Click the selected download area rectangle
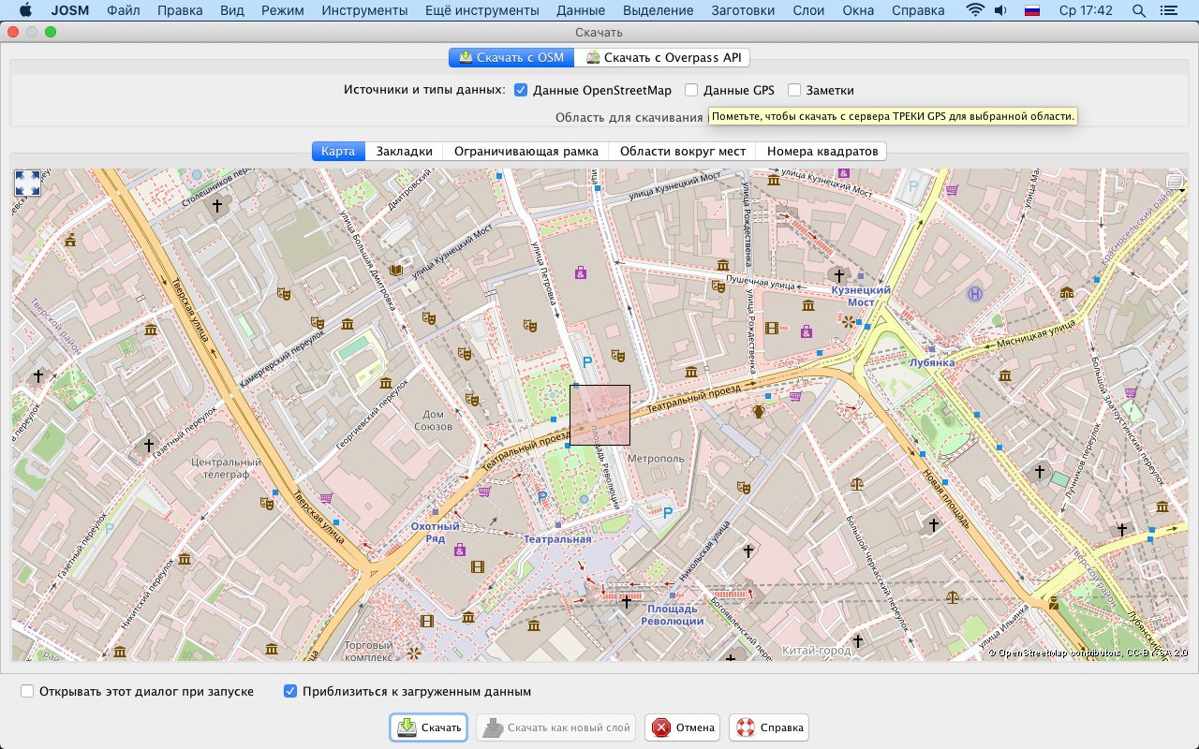The image size is (1199, 749). [599, 415]
